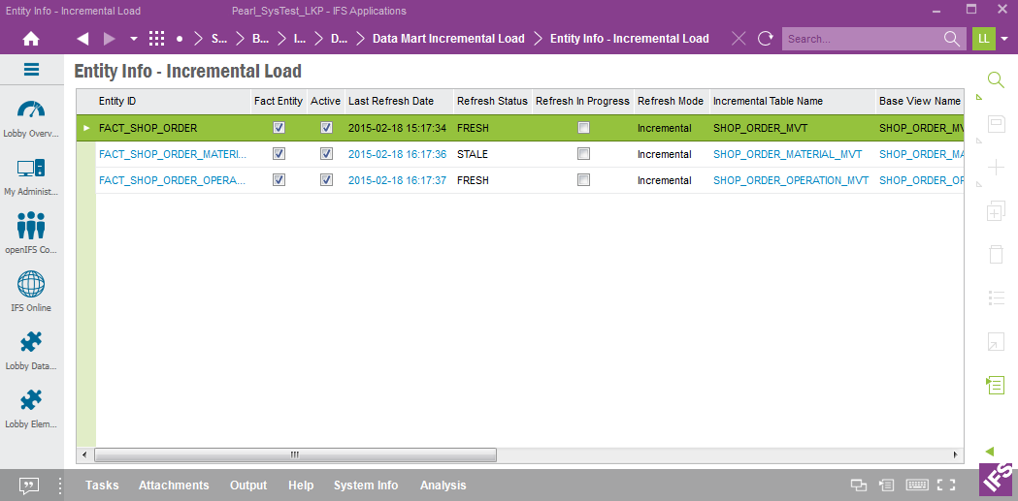The height and width of the screenshot is (501, 1018).
Task: Click horizontal scrollbar thumb
Action: (x=295, y=454)
